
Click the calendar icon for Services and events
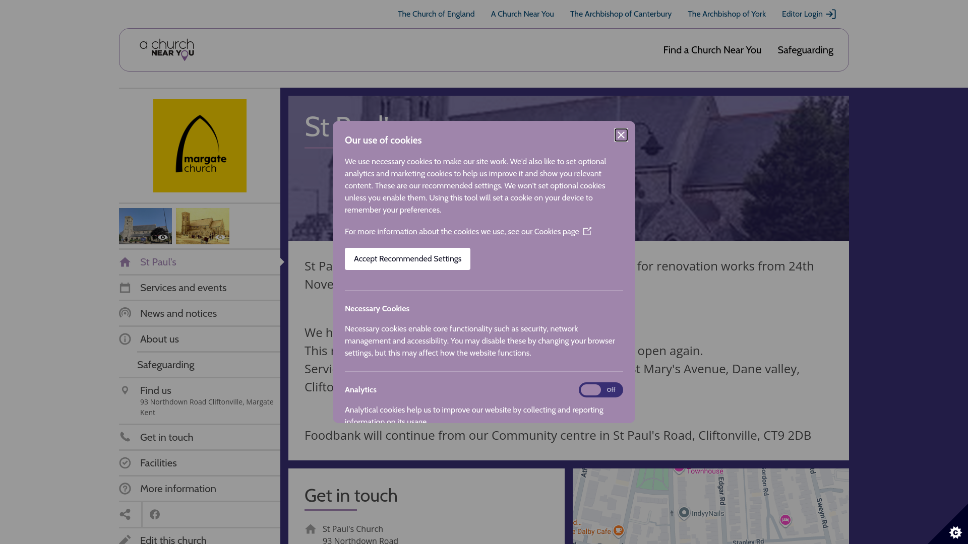[x=125, y=288]
